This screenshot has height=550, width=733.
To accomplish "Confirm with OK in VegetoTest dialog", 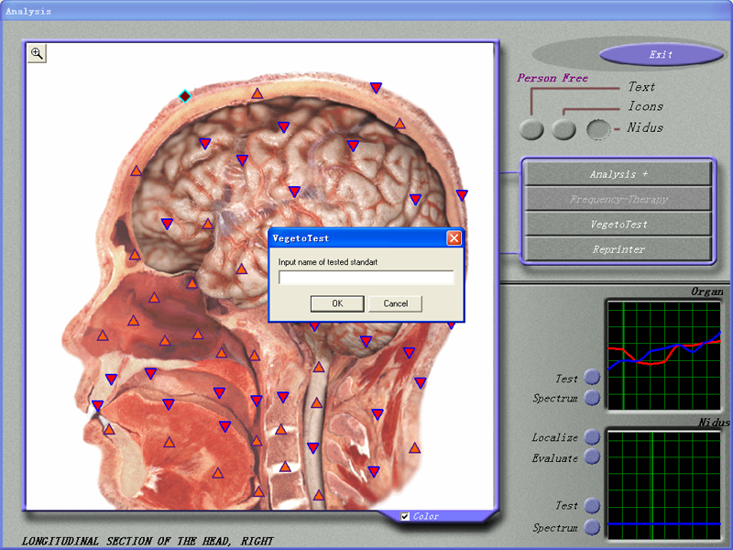I will (337, 303).
